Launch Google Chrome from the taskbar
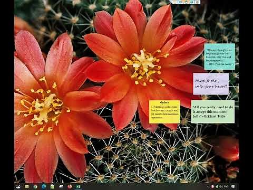253x190 pixels. 35,186
